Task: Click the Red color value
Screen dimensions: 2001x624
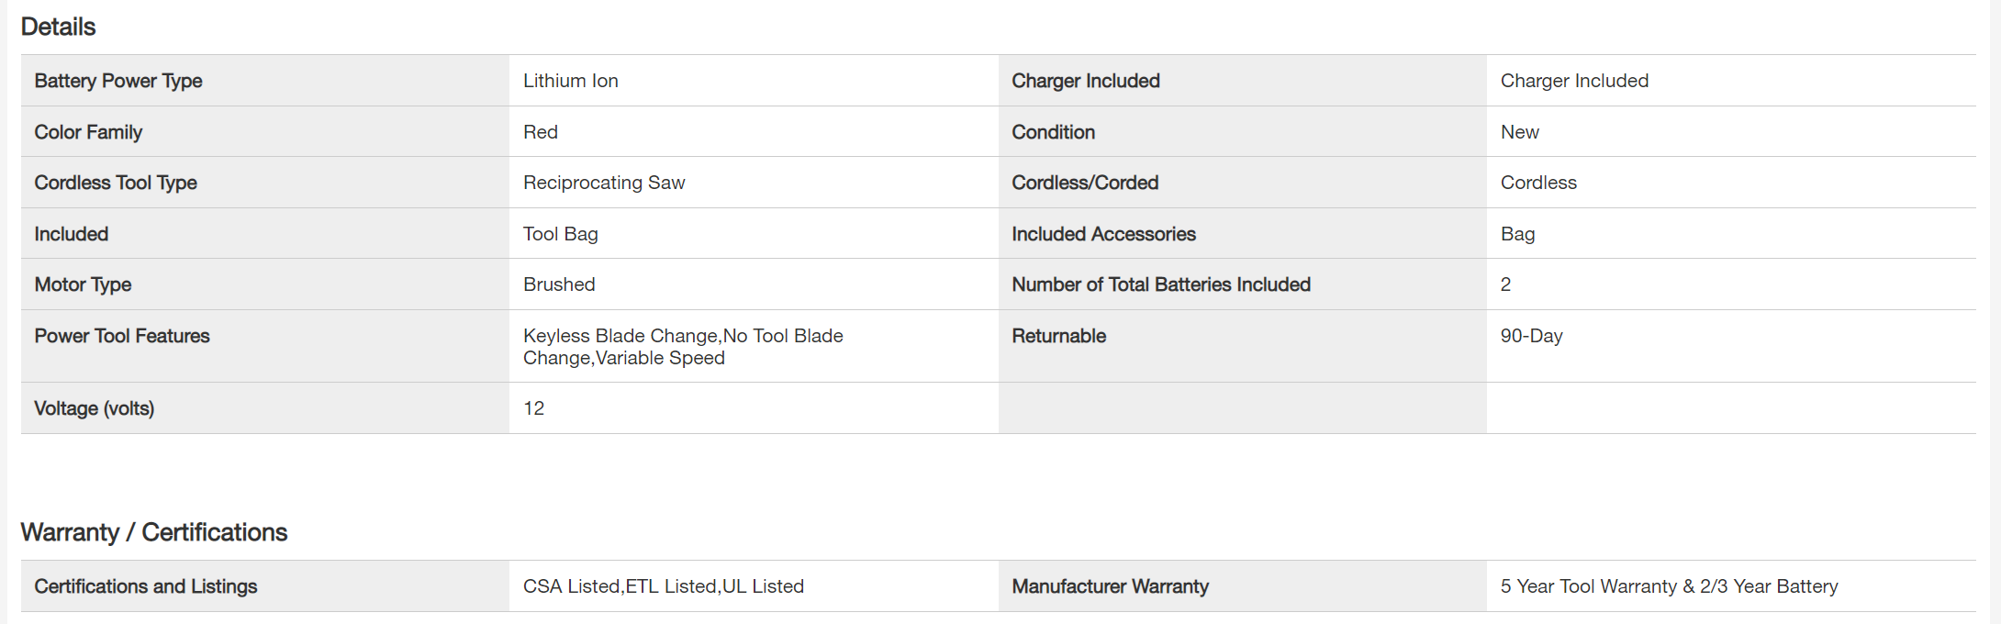Action: coord(540,132)
